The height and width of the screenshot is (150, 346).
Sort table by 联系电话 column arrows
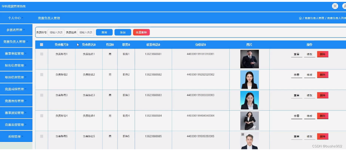click(x=159, y=45)
